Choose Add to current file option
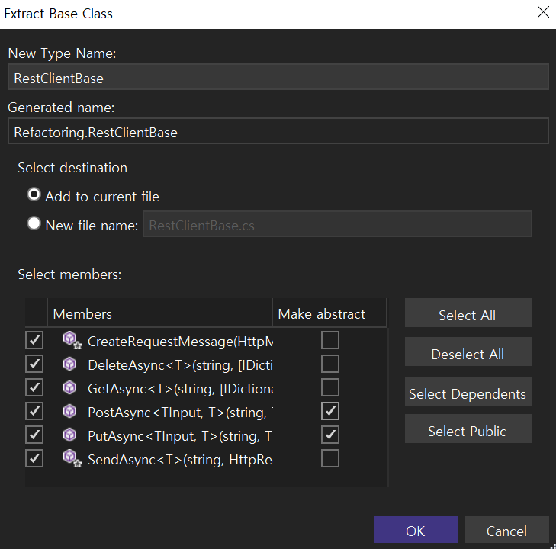Screen dimensions: 556x549 pyautogui.click(x=34, y=195)
